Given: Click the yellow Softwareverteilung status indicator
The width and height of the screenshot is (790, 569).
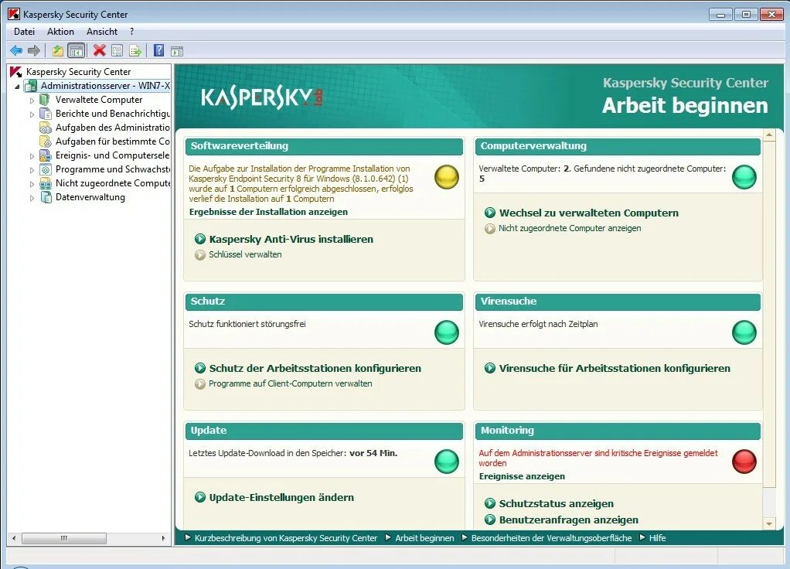Looking at the screenshot, I should [447, 177].
